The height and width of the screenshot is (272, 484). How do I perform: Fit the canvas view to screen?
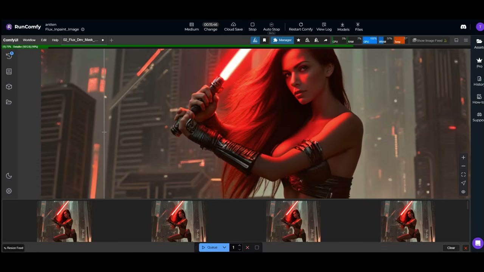(463, 175)
